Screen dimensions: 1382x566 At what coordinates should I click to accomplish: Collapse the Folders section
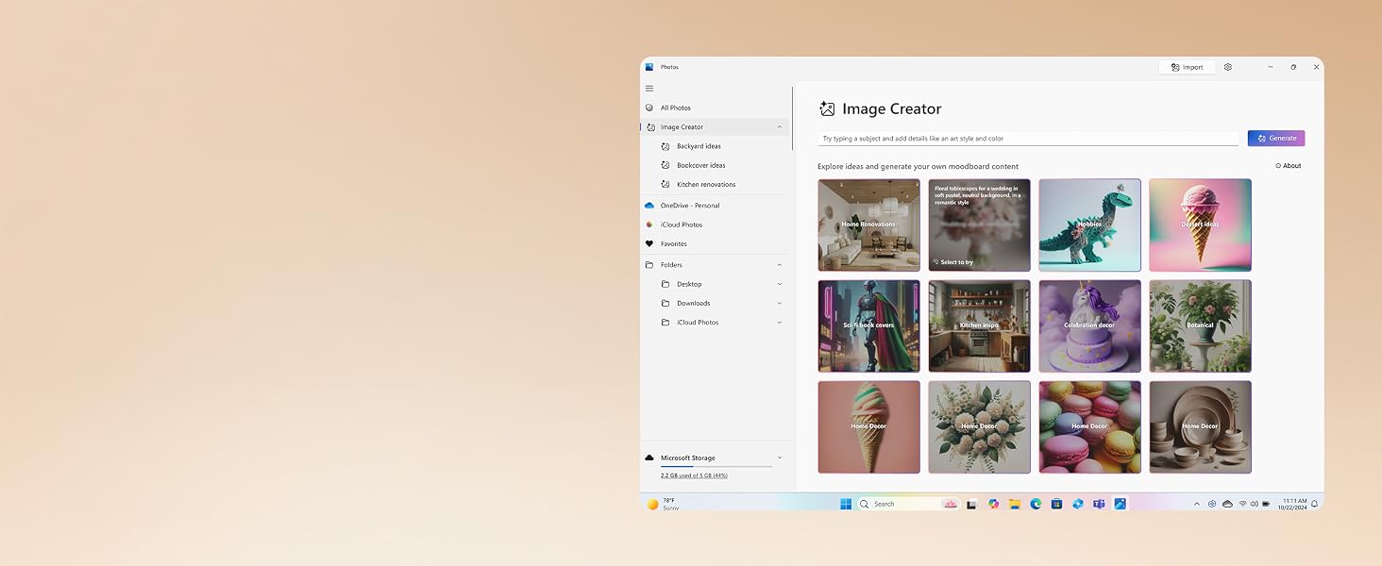[780, 265]
